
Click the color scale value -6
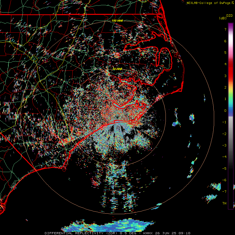click(224, 180)
